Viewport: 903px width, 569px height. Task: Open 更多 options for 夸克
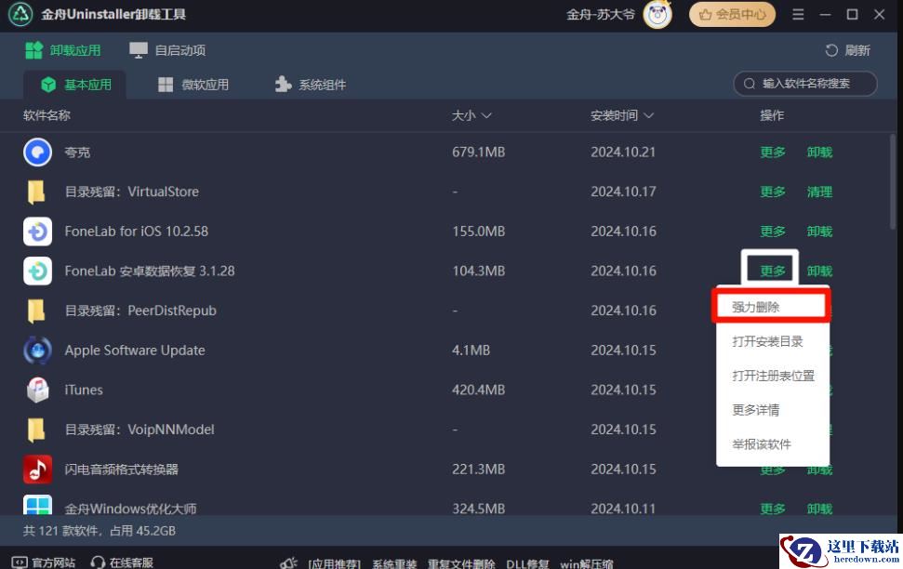click(x=772, y=152)
